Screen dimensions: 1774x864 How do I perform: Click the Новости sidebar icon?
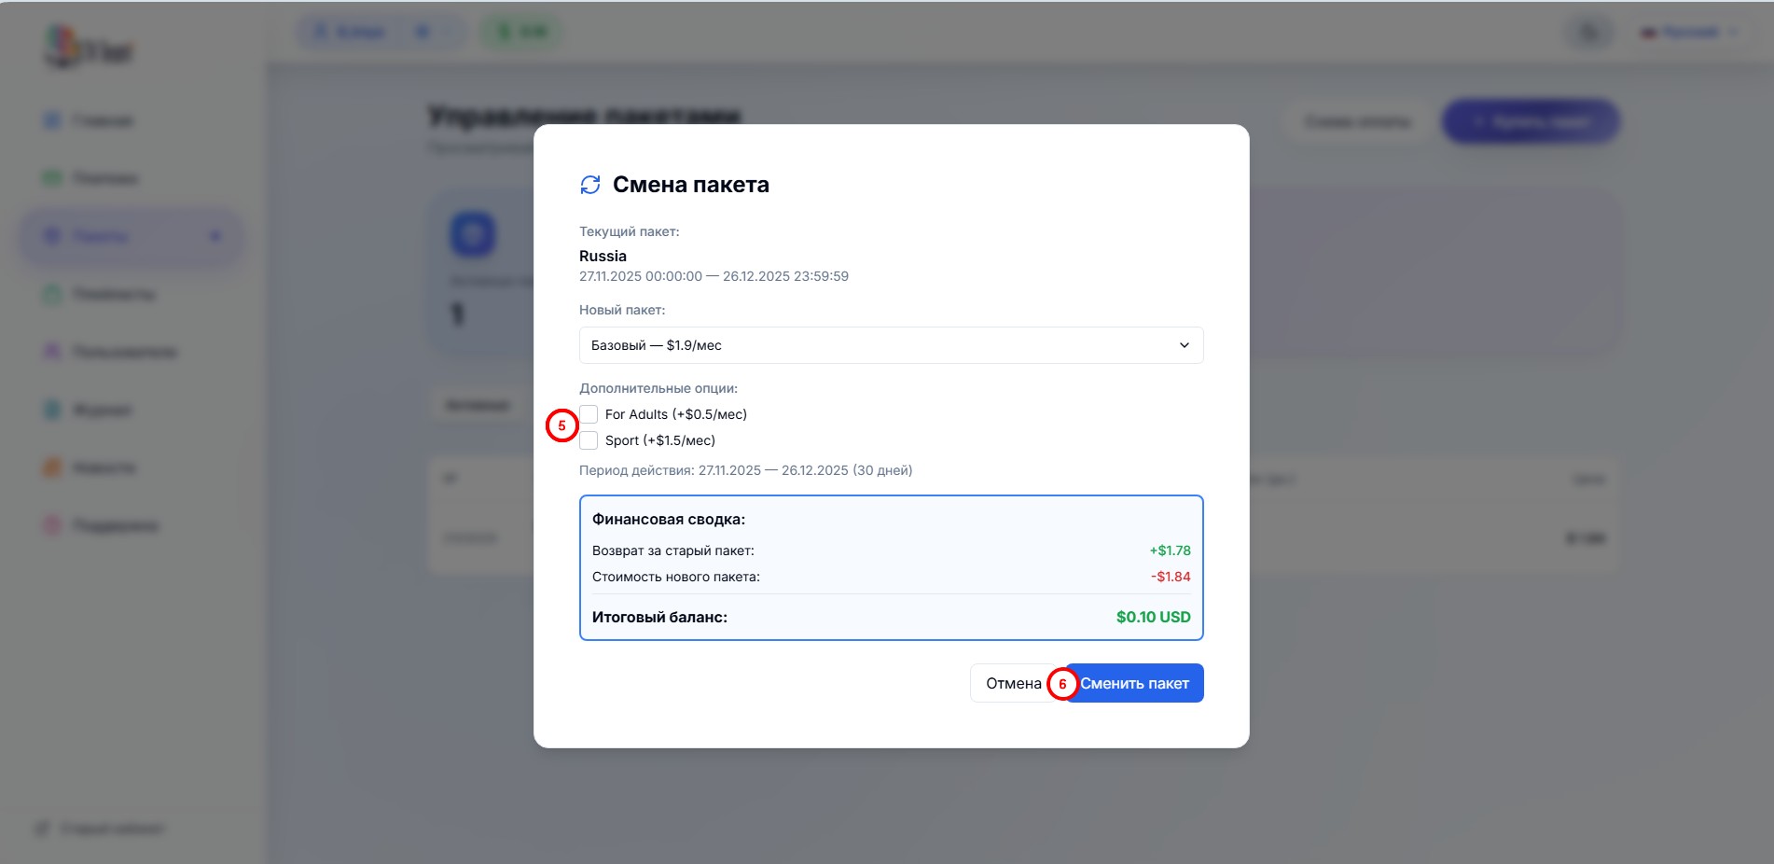pos(53,467)
